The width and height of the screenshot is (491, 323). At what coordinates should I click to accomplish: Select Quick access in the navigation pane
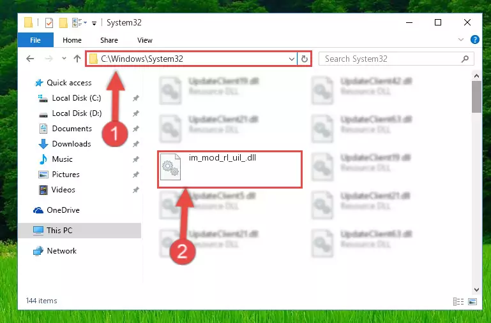(x=69, y=83)
